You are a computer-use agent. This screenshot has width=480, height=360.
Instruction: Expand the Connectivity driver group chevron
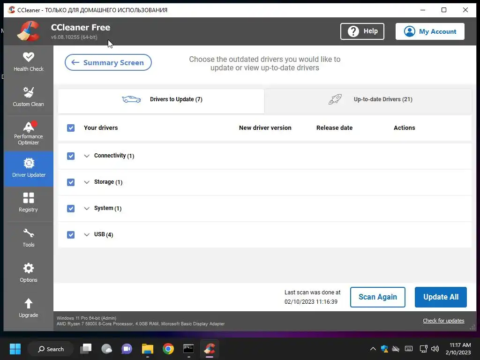[x=87, y=156]
